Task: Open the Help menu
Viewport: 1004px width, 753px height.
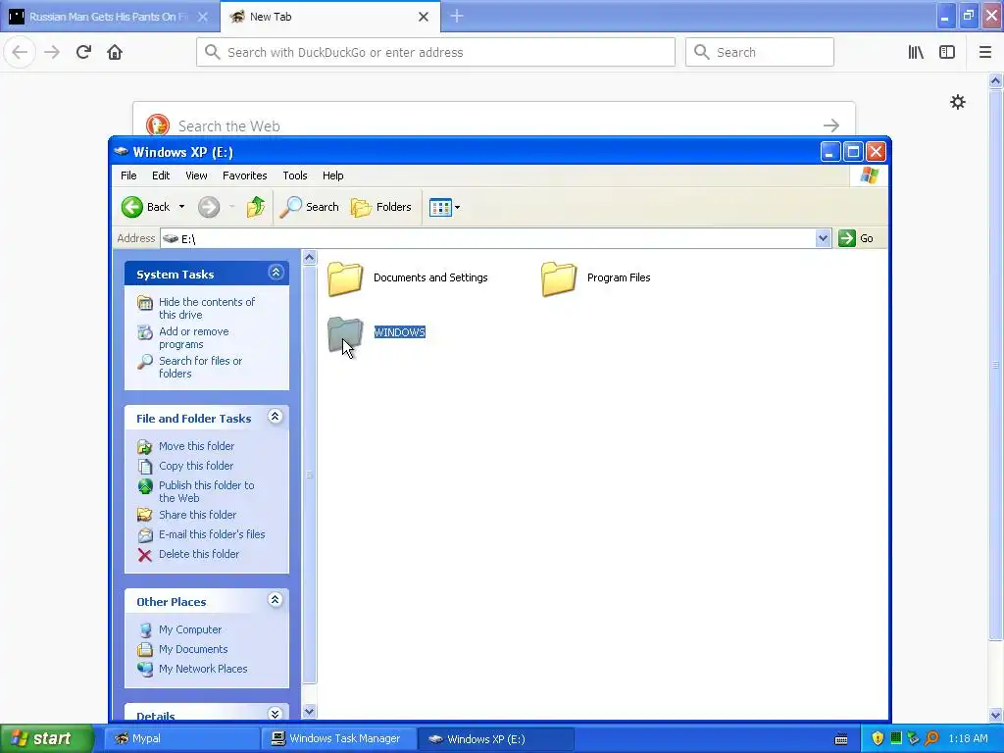Action: [333, 176]
